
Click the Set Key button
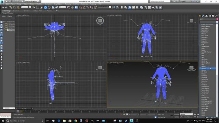[177, 117]
